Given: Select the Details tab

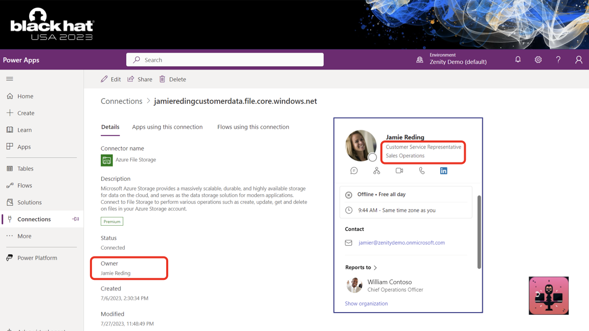Looking at the screenshot, I should click(x=110, y=127).
